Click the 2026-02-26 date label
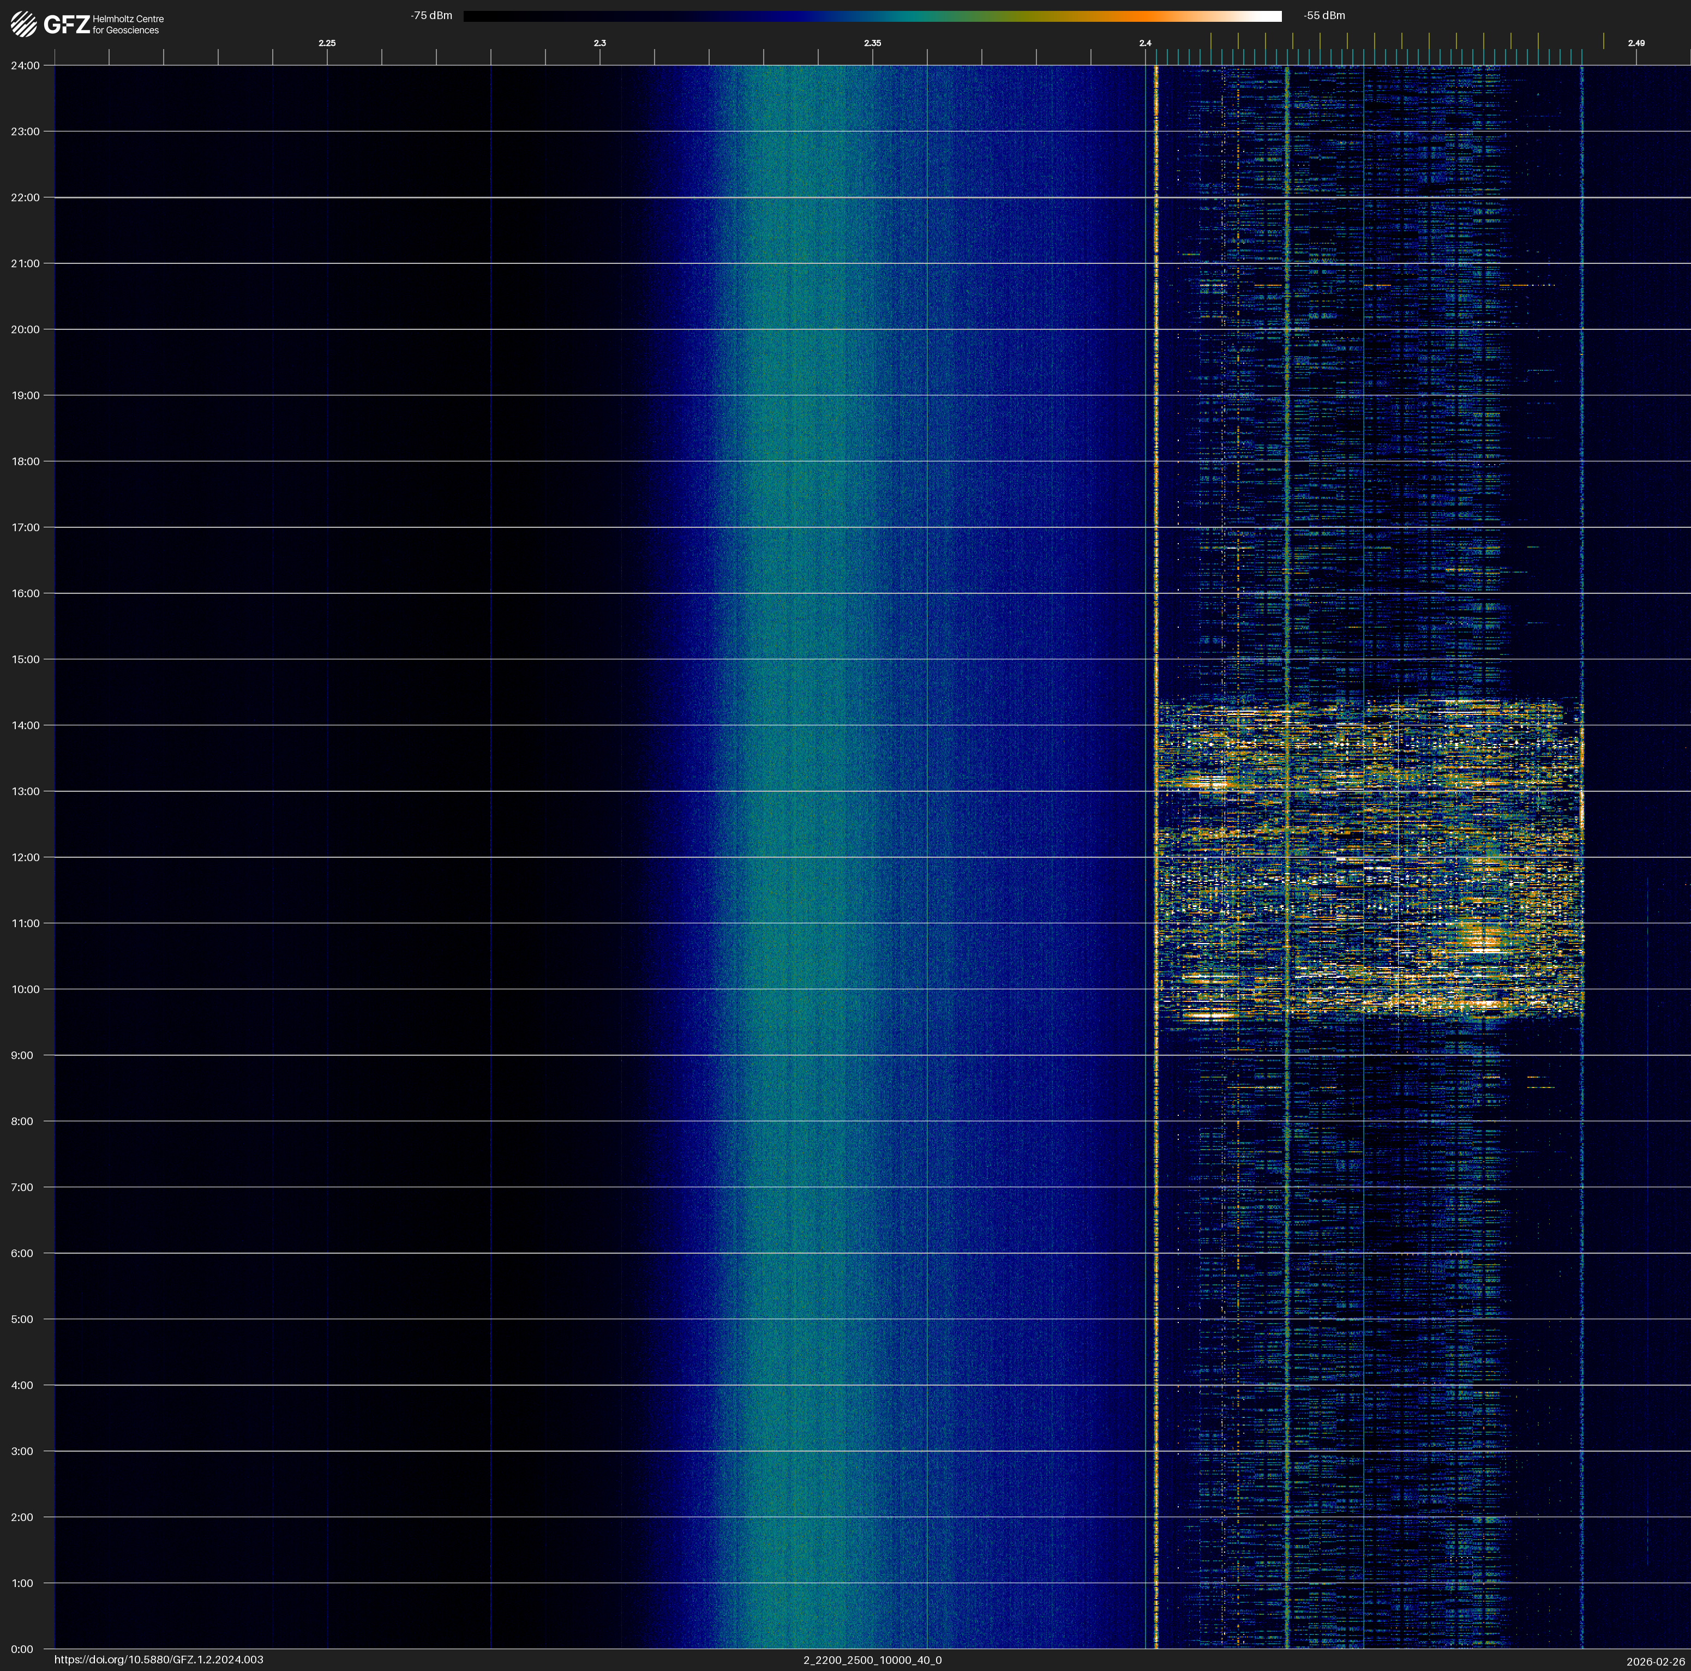 [x=1655, y=1661]
